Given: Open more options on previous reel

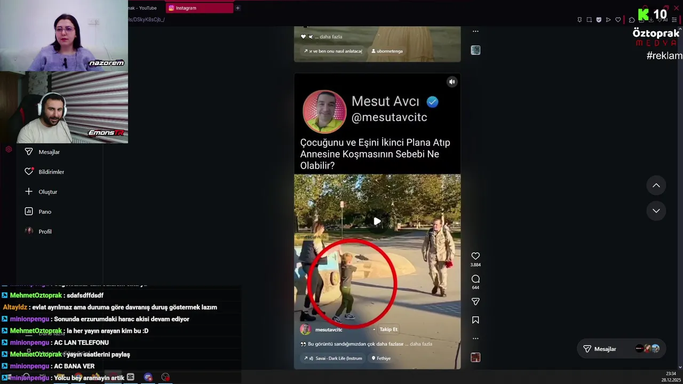Looking at the screenshot, I should coord(475,31).
